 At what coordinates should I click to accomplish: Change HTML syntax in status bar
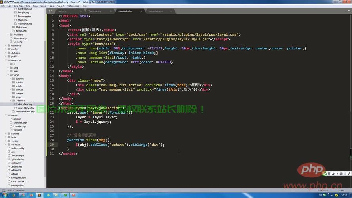pyautogui.click(x=341, y=190)
